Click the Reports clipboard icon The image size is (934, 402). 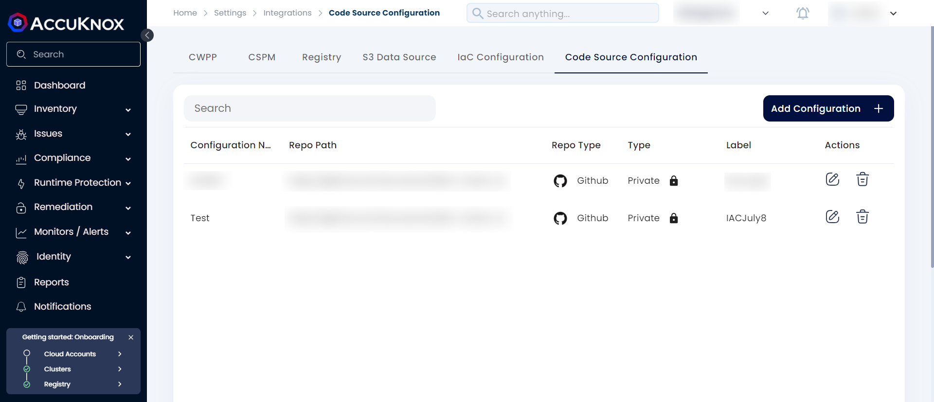tap(21, 282)
